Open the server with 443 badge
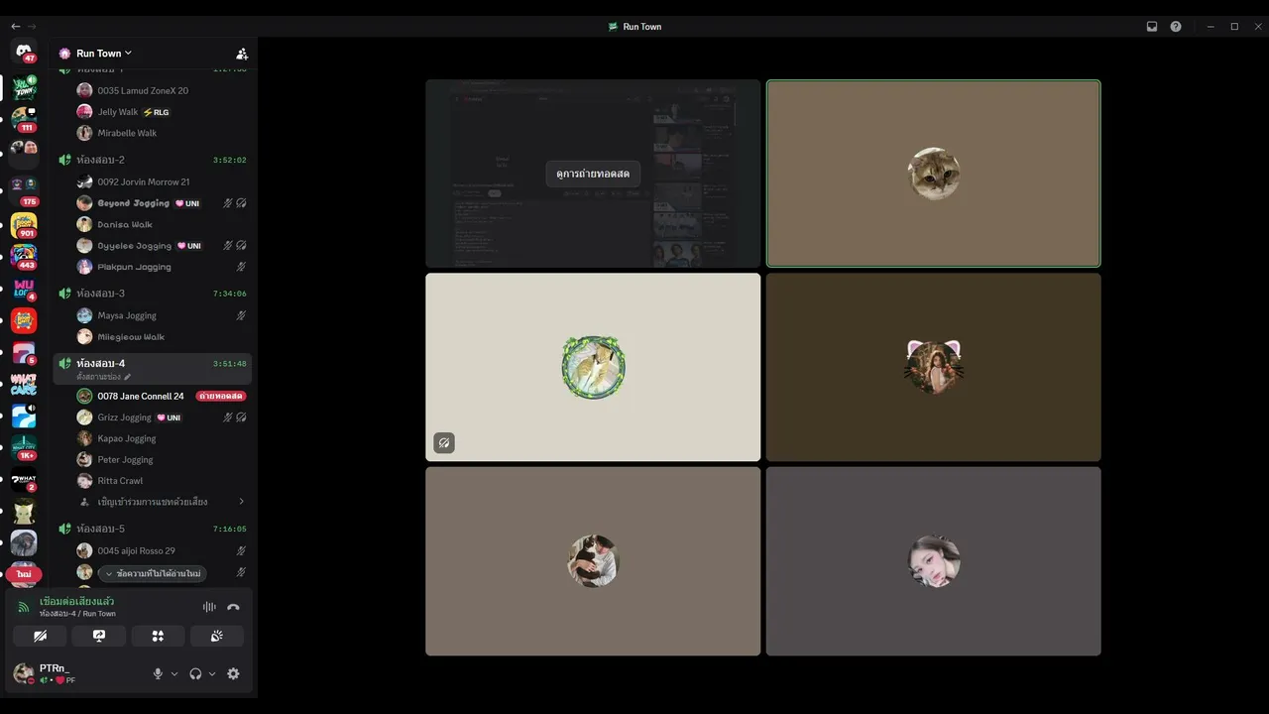Viewport: 1269px width, 714px height. (24, 257)
